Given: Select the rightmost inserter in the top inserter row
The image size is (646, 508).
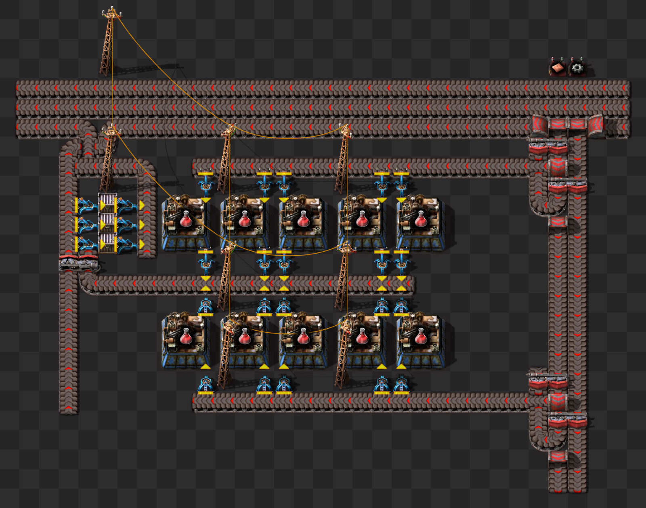Looking at the screenshot, I should click(x=401, y=184).
